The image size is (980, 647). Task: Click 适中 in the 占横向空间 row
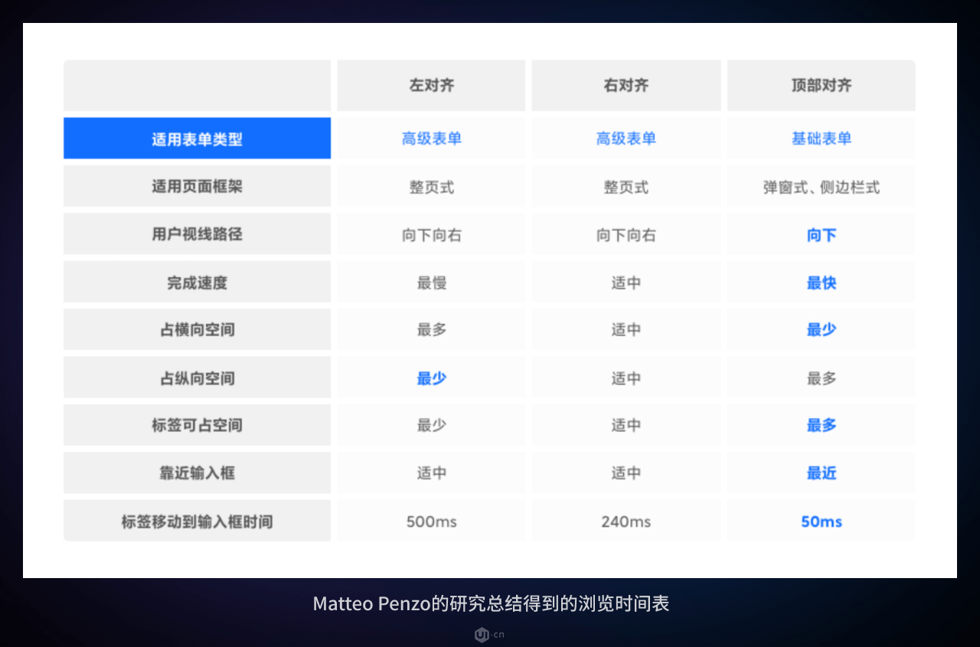tap(626, 330)
